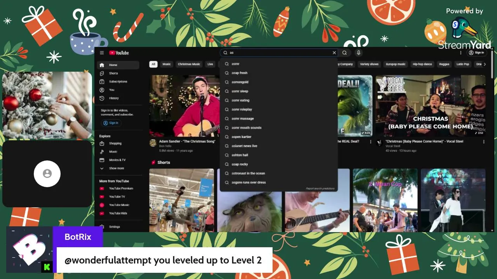Choose the 'asap fresh' suggestion
This screenshot has height=279, width=497.
pos(278,73)
